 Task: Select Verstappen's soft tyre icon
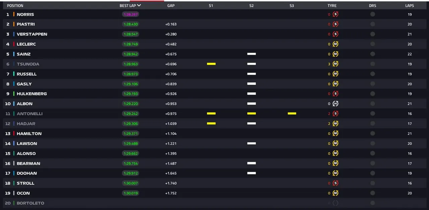(x=335, y=34)
